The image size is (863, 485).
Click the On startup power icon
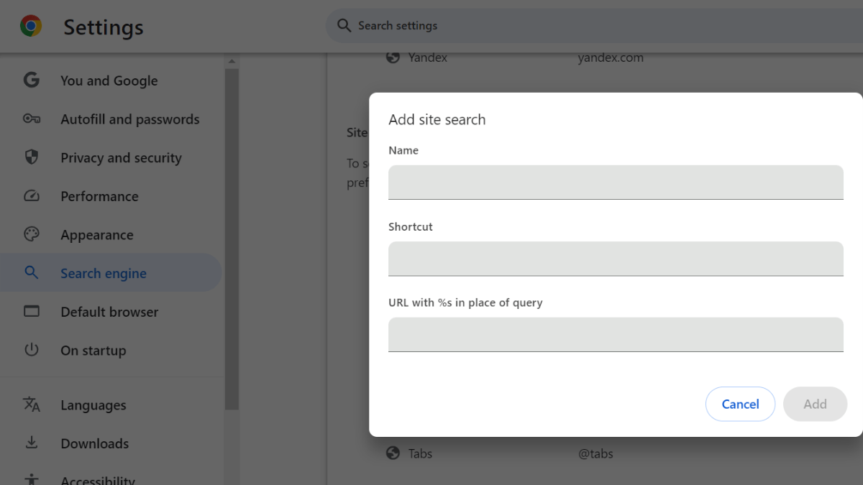pos(31,350)
